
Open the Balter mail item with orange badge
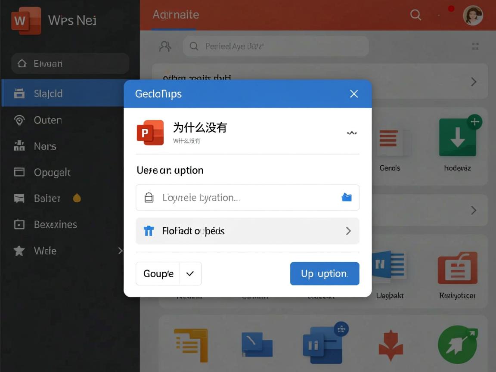46,198
